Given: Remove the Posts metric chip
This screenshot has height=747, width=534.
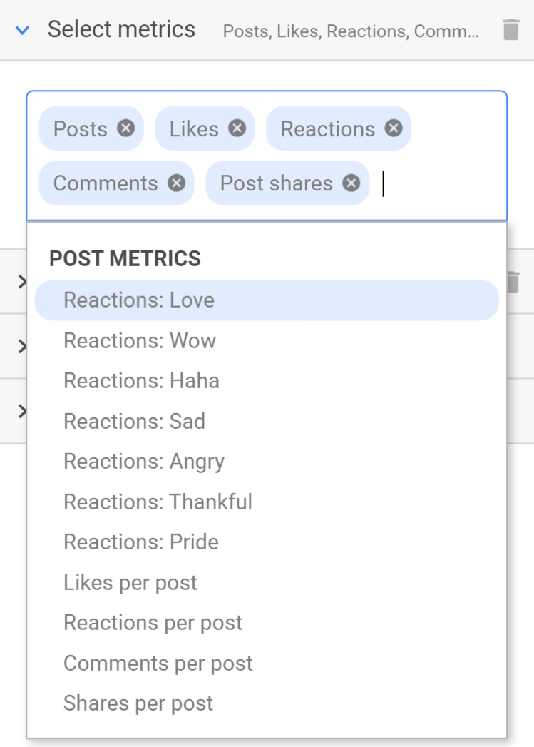Looking at the screenshot, I should click(125, 128).
